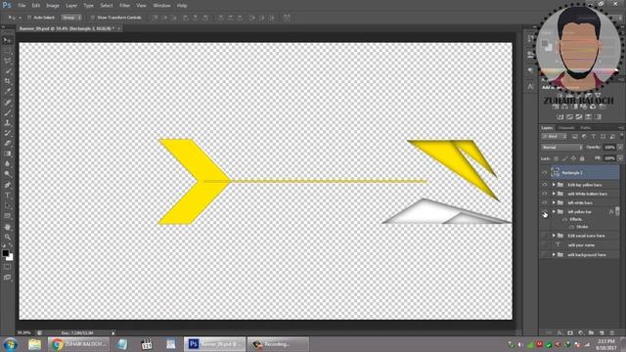The height and width of the screenshot is (352, 626).
Task: Select the Rectangular Marquee tool
Action: (x=7, y=50)
